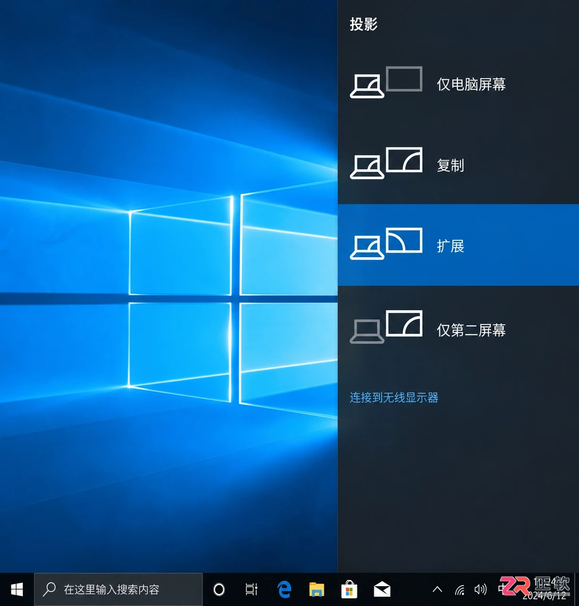Screen dimensions: 579x606
Task: Click the search magnifier icon in taskbar
Action: point(49,589)
